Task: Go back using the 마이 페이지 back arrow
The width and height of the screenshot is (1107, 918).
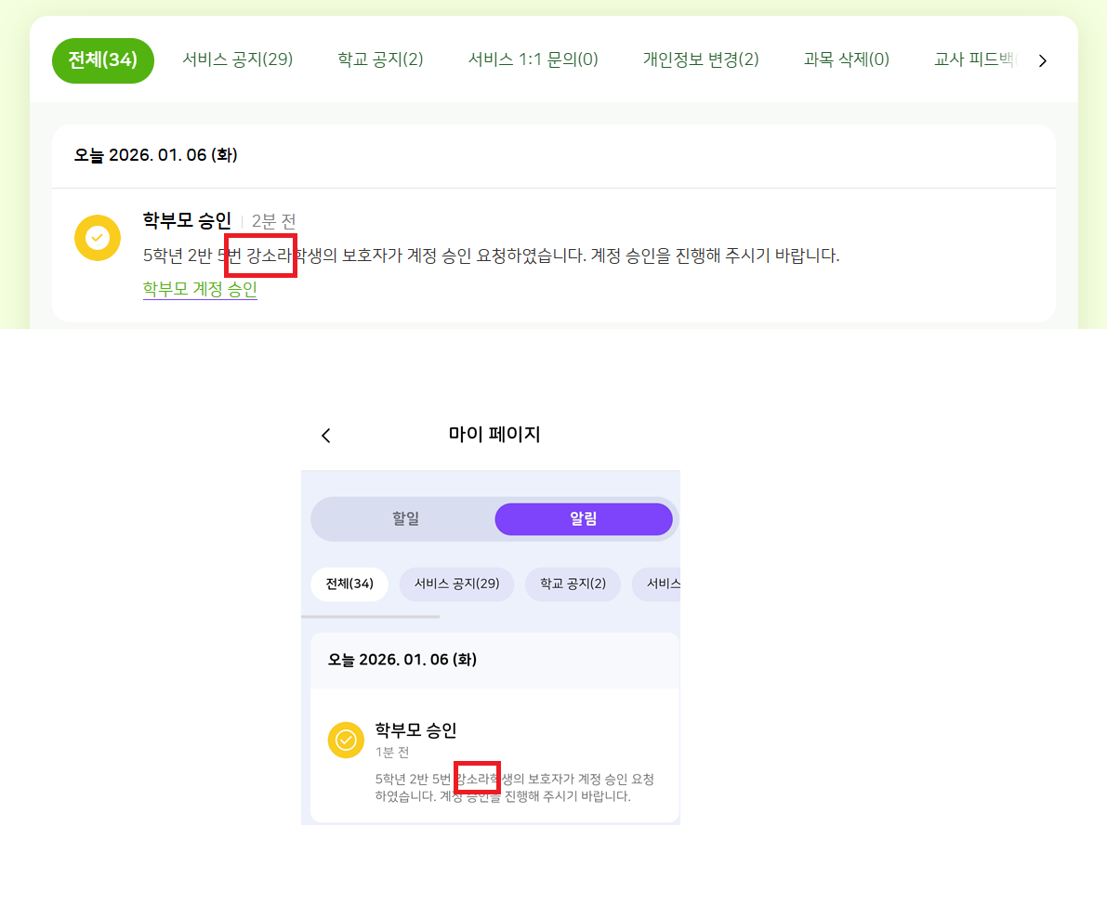Action: click(x=325, y=436)
